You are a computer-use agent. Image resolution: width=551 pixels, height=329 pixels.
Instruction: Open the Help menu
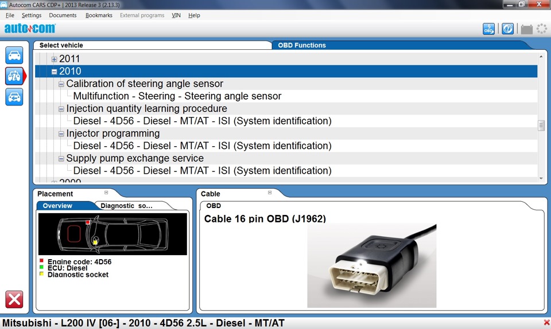tap(194, 15)
